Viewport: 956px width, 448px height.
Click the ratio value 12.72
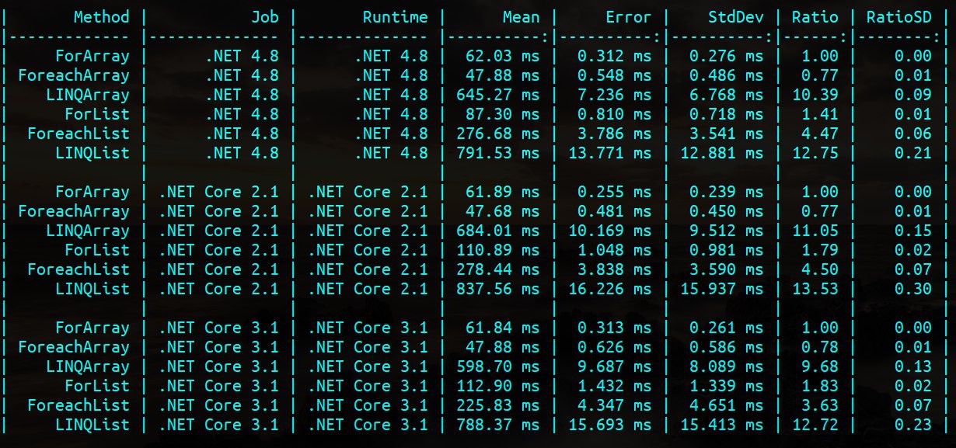click(x=815, y=425)
